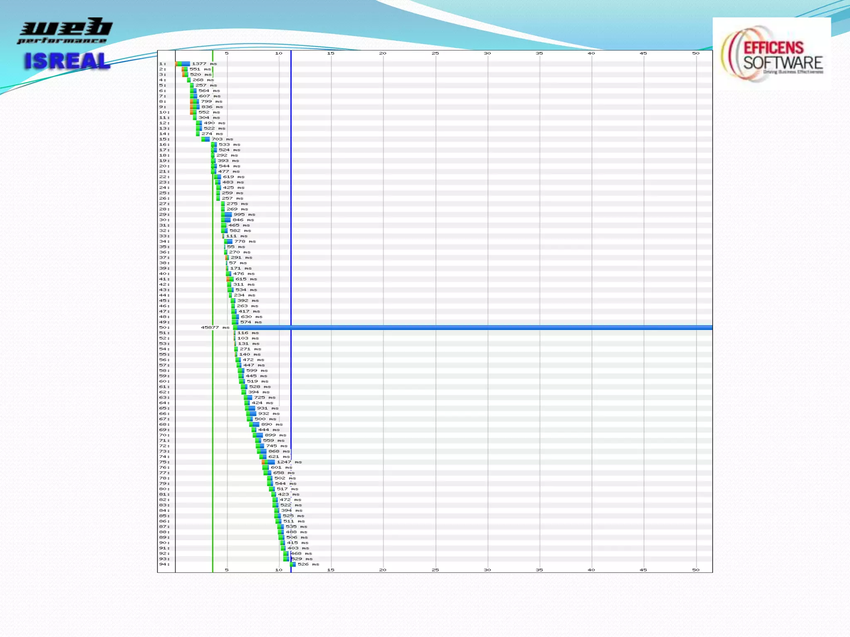The image size is (850, 637).
Task: Click the 526 ms label on row 94
Action: (308, 564)
